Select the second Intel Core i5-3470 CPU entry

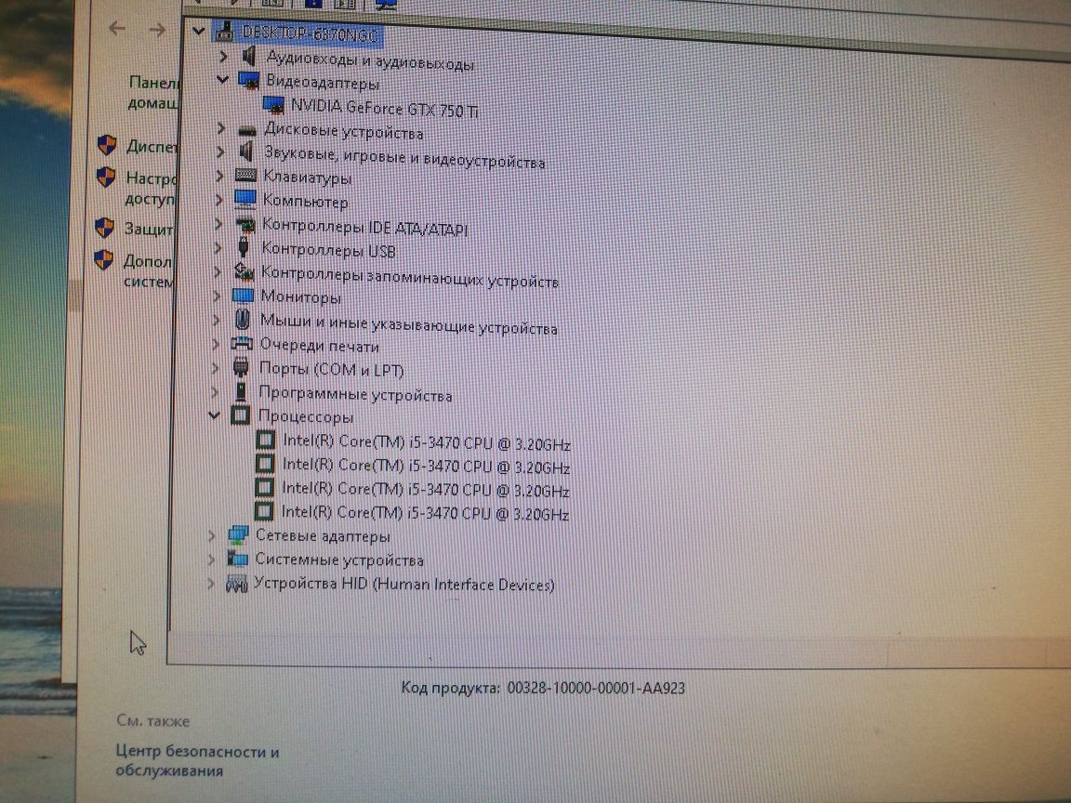click(426, 467)
